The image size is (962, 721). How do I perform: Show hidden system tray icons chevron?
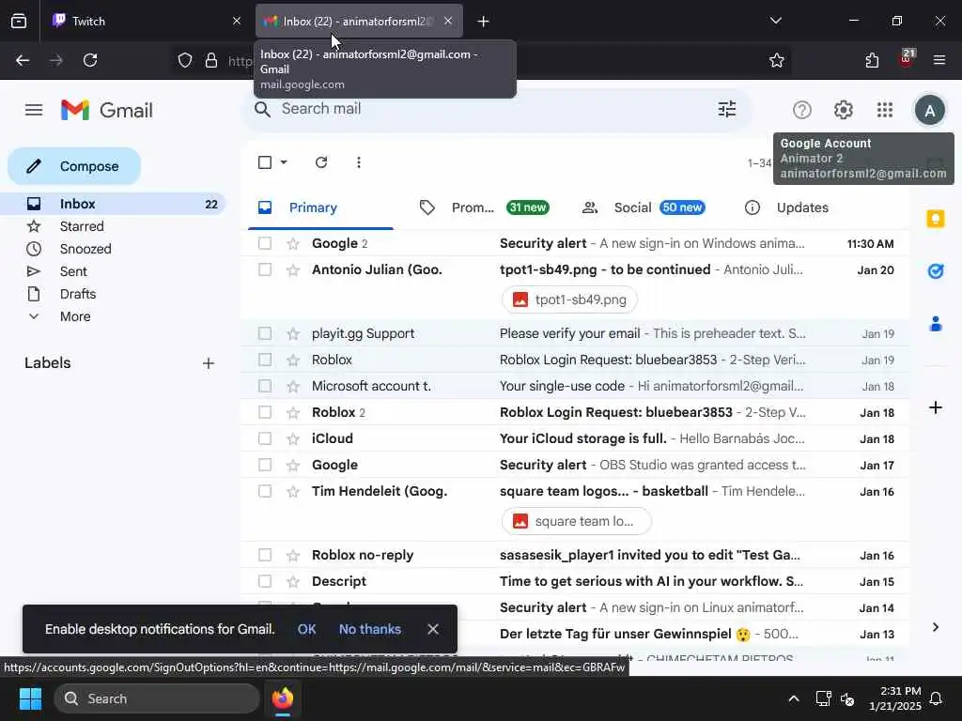coord(793,698)
